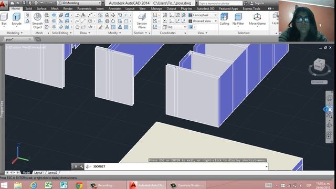The image size is (336, 189).
Task: Open the Top UCS dropdown in Coordinates
Action: 174,27
